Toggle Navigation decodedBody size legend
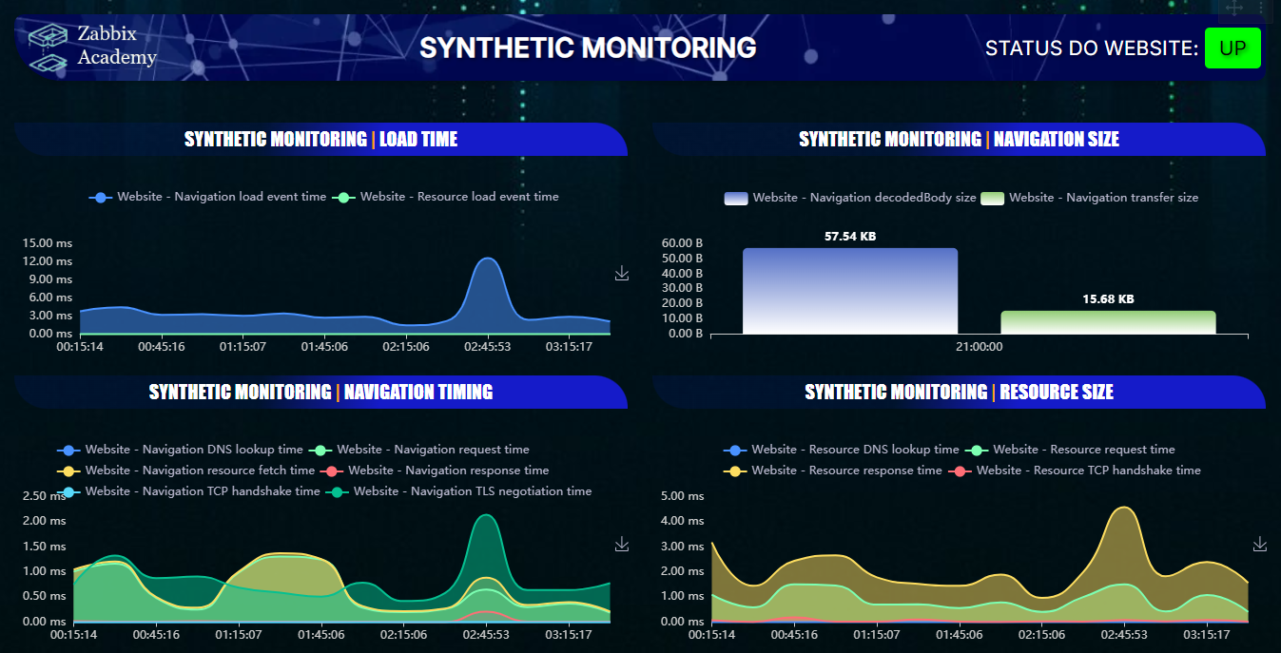Screen dimensions: 1281x653 click(x=850, y=198)
